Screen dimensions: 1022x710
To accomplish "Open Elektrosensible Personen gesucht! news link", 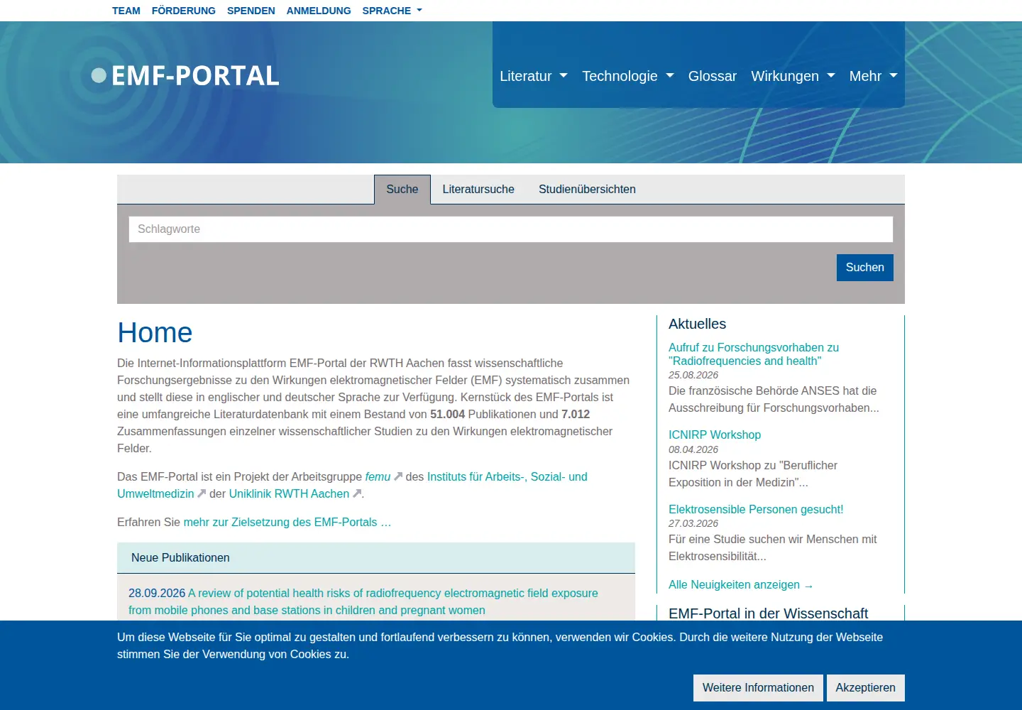I will point(756,509).
